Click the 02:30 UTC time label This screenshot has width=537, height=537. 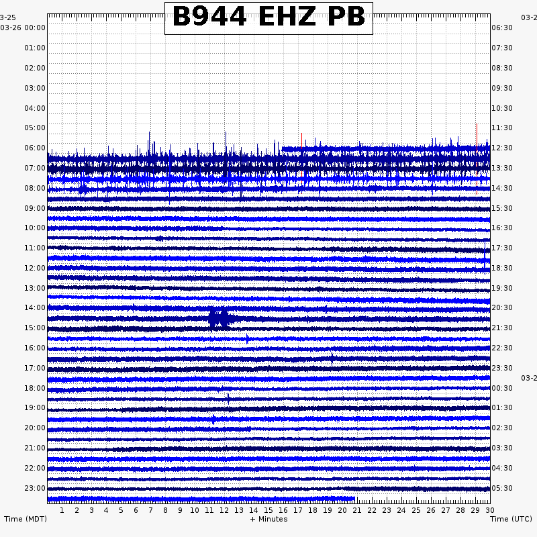click(502, 428)
